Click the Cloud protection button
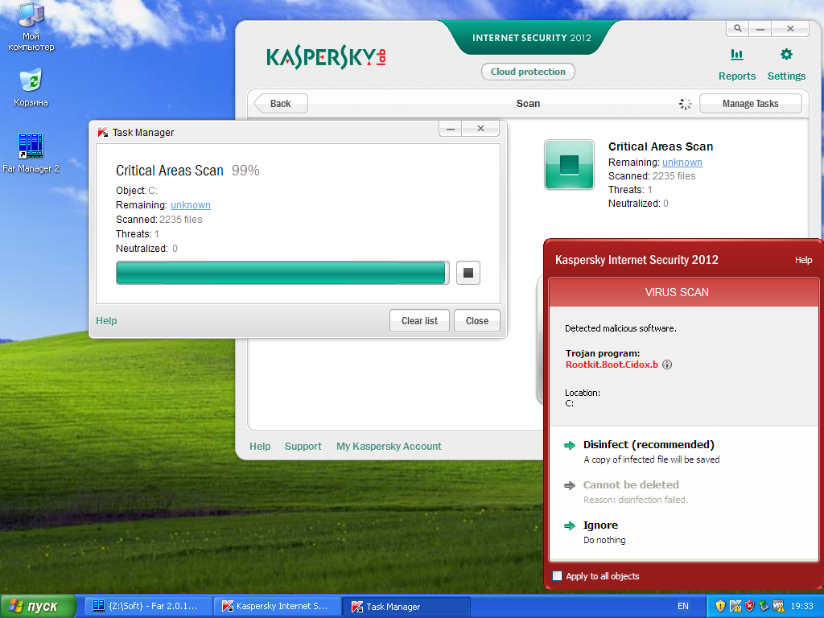The height and width of the screenshot is (618, 824). click(x=528, y=72)
